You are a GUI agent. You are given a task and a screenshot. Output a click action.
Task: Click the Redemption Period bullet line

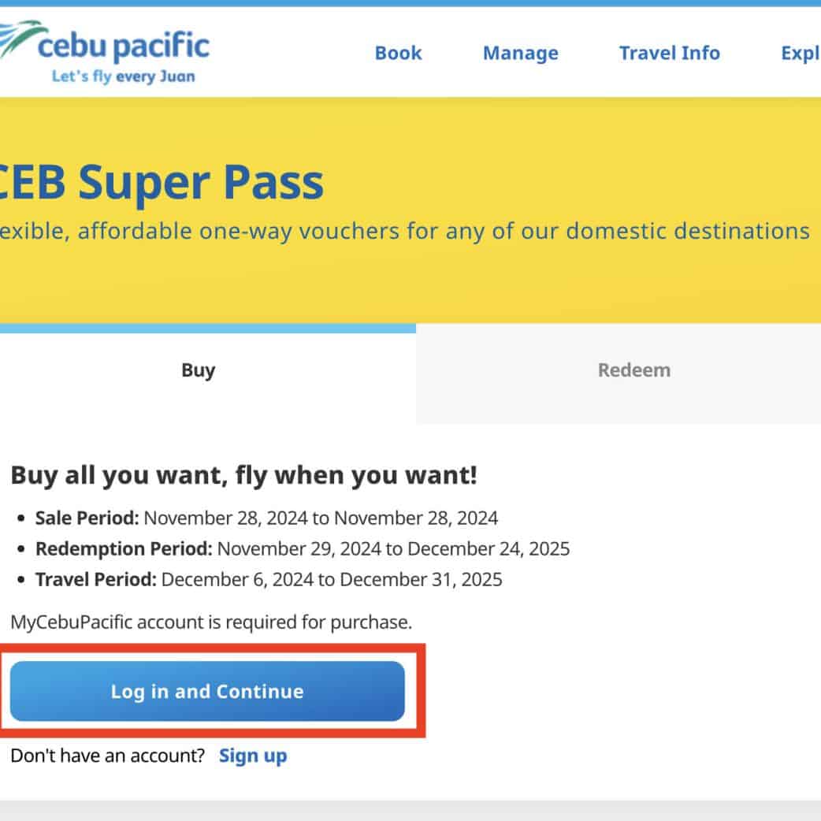[302, 549]
